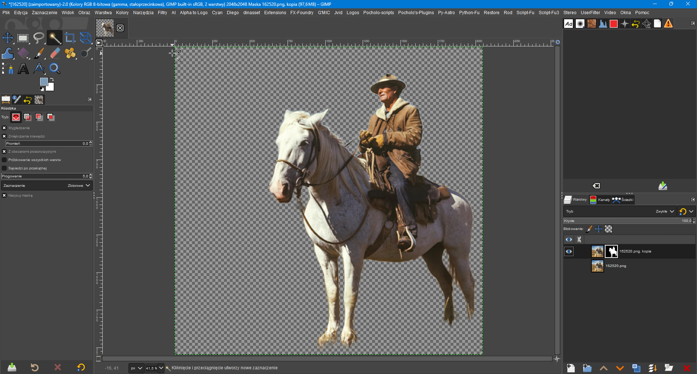Select the Text tool

coord(23,69)
